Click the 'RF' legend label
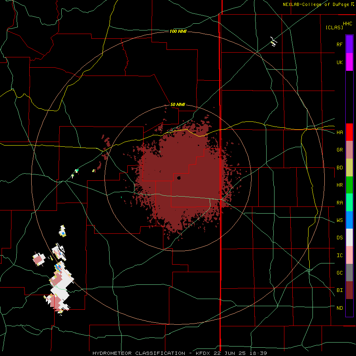Viewport: 356px width, 356px height. [339, 44]
